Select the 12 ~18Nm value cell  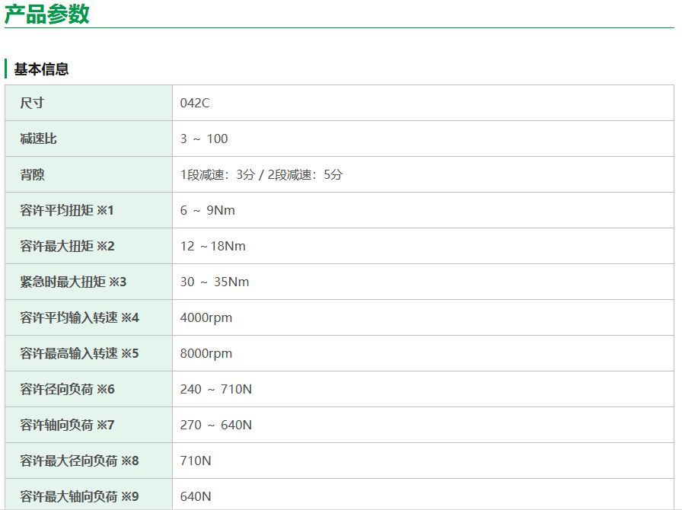click(213, 246)
